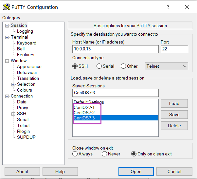Viewport: 197px width, 179px height.
Task: Open the Behaviour settings category
Action: 27,72
